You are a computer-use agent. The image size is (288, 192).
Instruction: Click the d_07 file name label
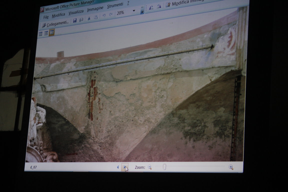coord(33,167)
